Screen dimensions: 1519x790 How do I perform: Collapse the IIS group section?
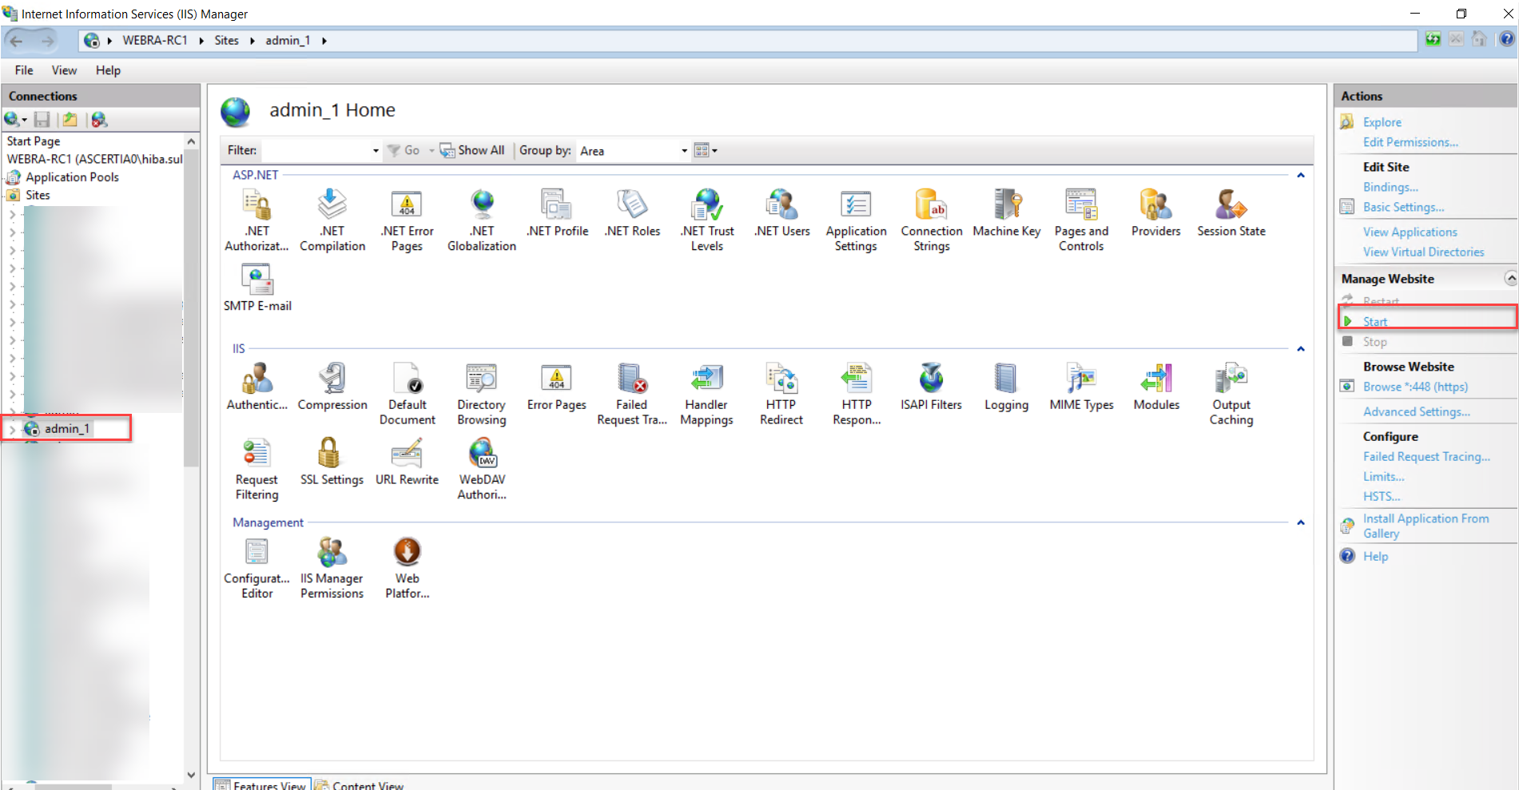click(x=1300, y=349)
